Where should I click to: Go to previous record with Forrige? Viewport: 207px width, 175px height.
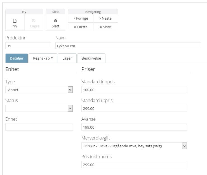[x=81, y=18]
